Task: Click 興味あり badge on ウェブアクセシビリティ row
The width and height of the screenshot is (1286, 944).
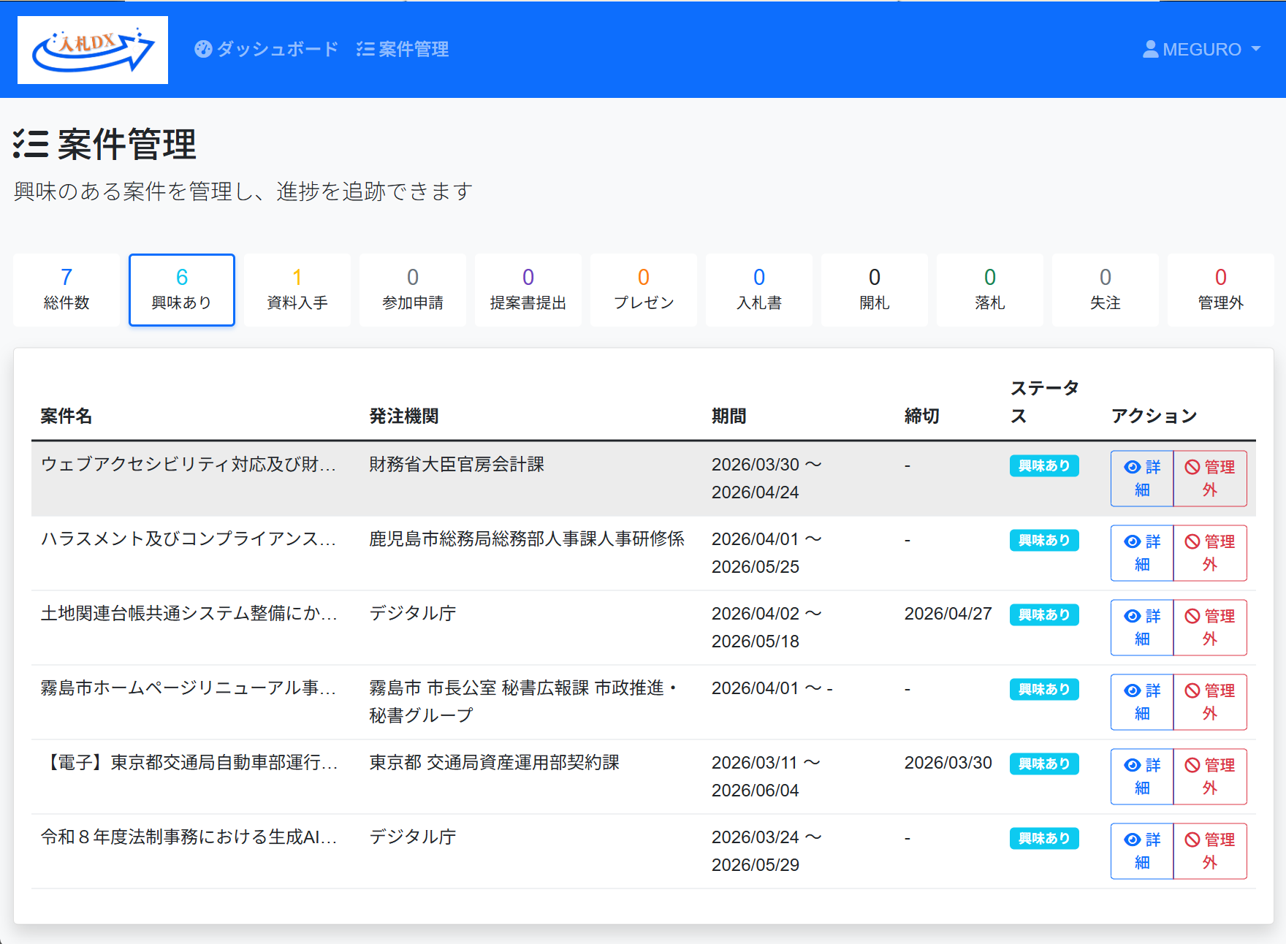Action: (1043, 465)
